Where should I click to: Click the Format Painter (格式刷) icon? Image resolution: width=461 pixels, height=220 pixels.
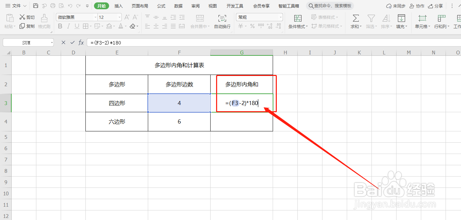point(44,21)
